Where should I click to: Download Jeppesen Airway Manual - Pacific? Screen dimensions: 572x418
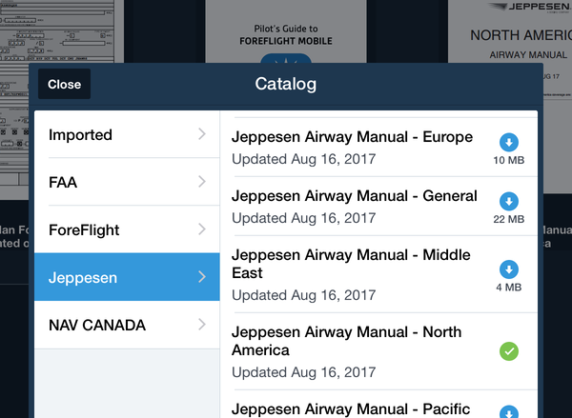(509, 413)
